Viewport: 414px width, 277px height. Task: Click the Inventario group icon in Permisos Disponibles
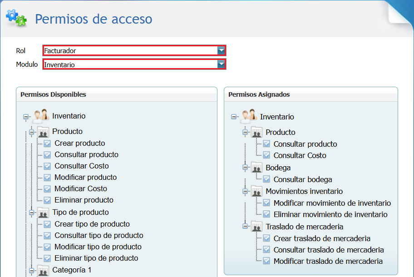coord(40,115)
